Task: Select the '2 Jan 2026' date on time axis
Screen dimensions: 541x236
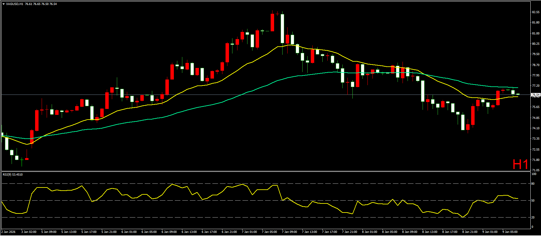Action: point(8,232)
